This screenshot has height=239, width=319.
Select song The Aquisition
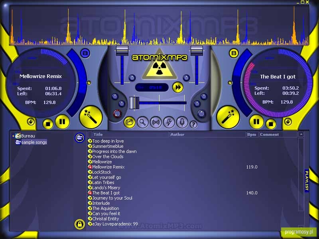(106, 208)
